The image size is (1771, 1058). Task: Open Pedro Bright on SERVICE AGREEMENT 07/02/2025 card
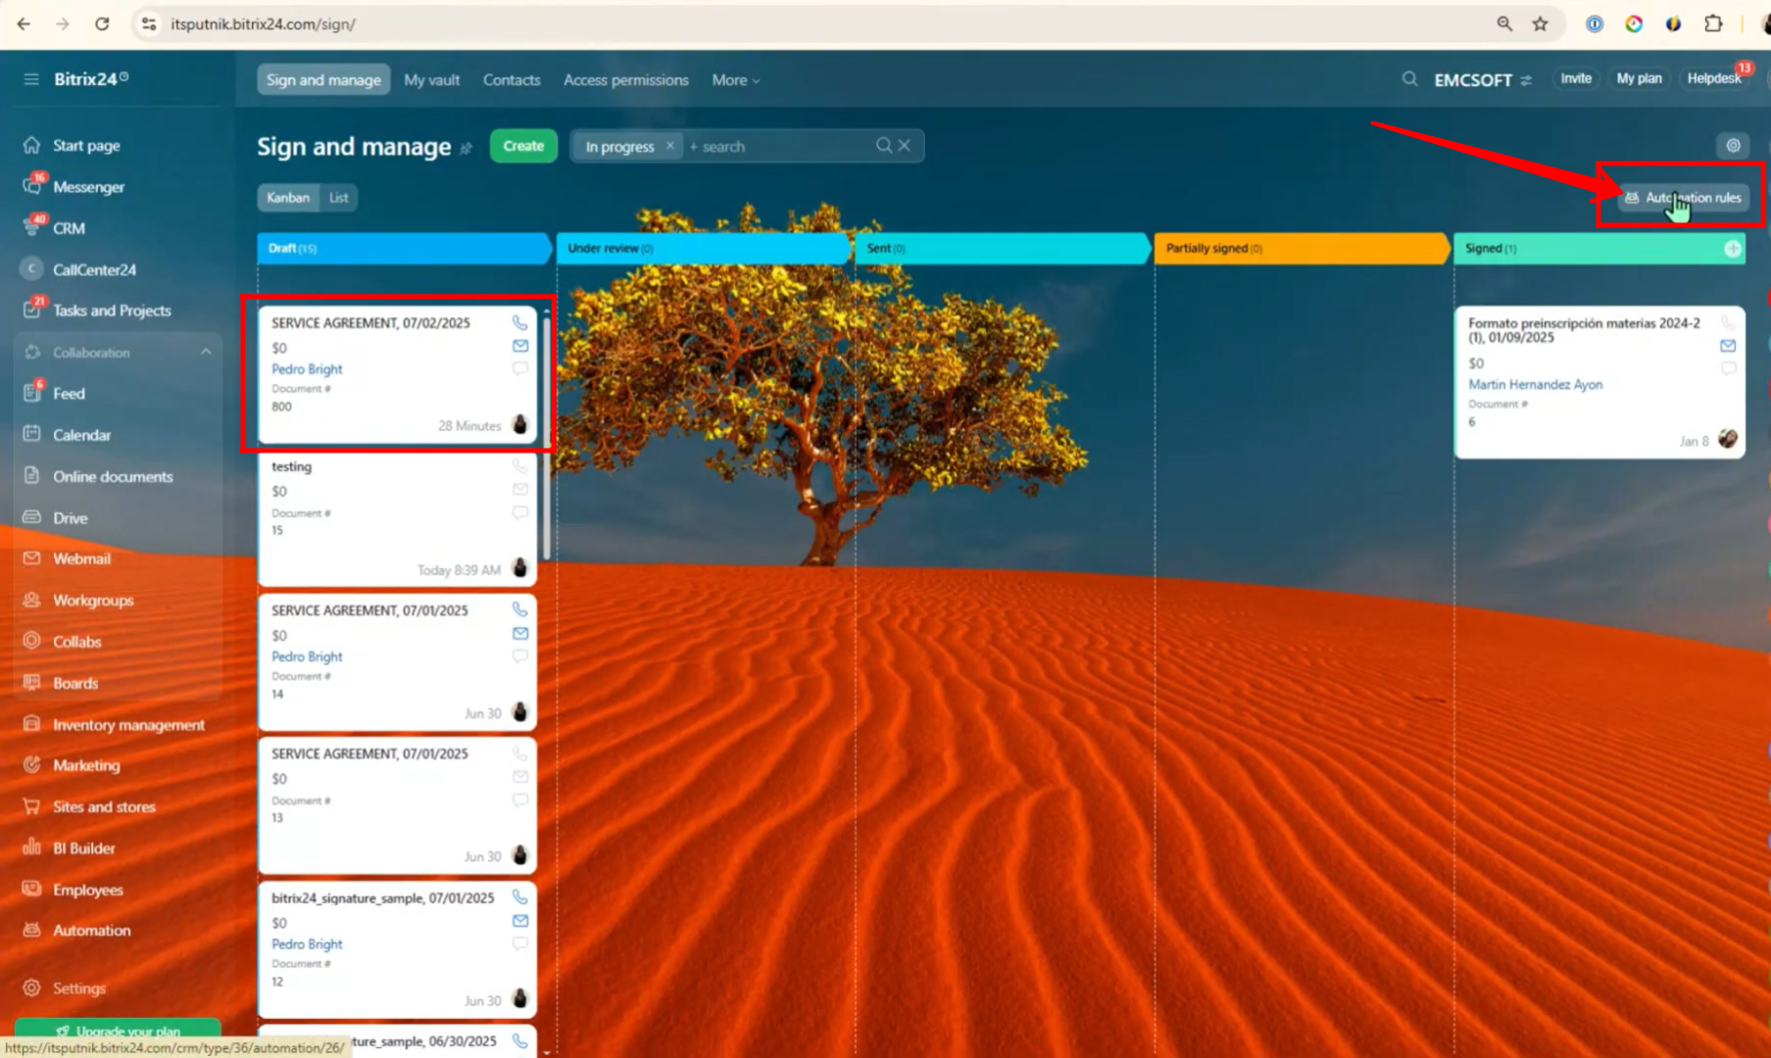point(307,369)
